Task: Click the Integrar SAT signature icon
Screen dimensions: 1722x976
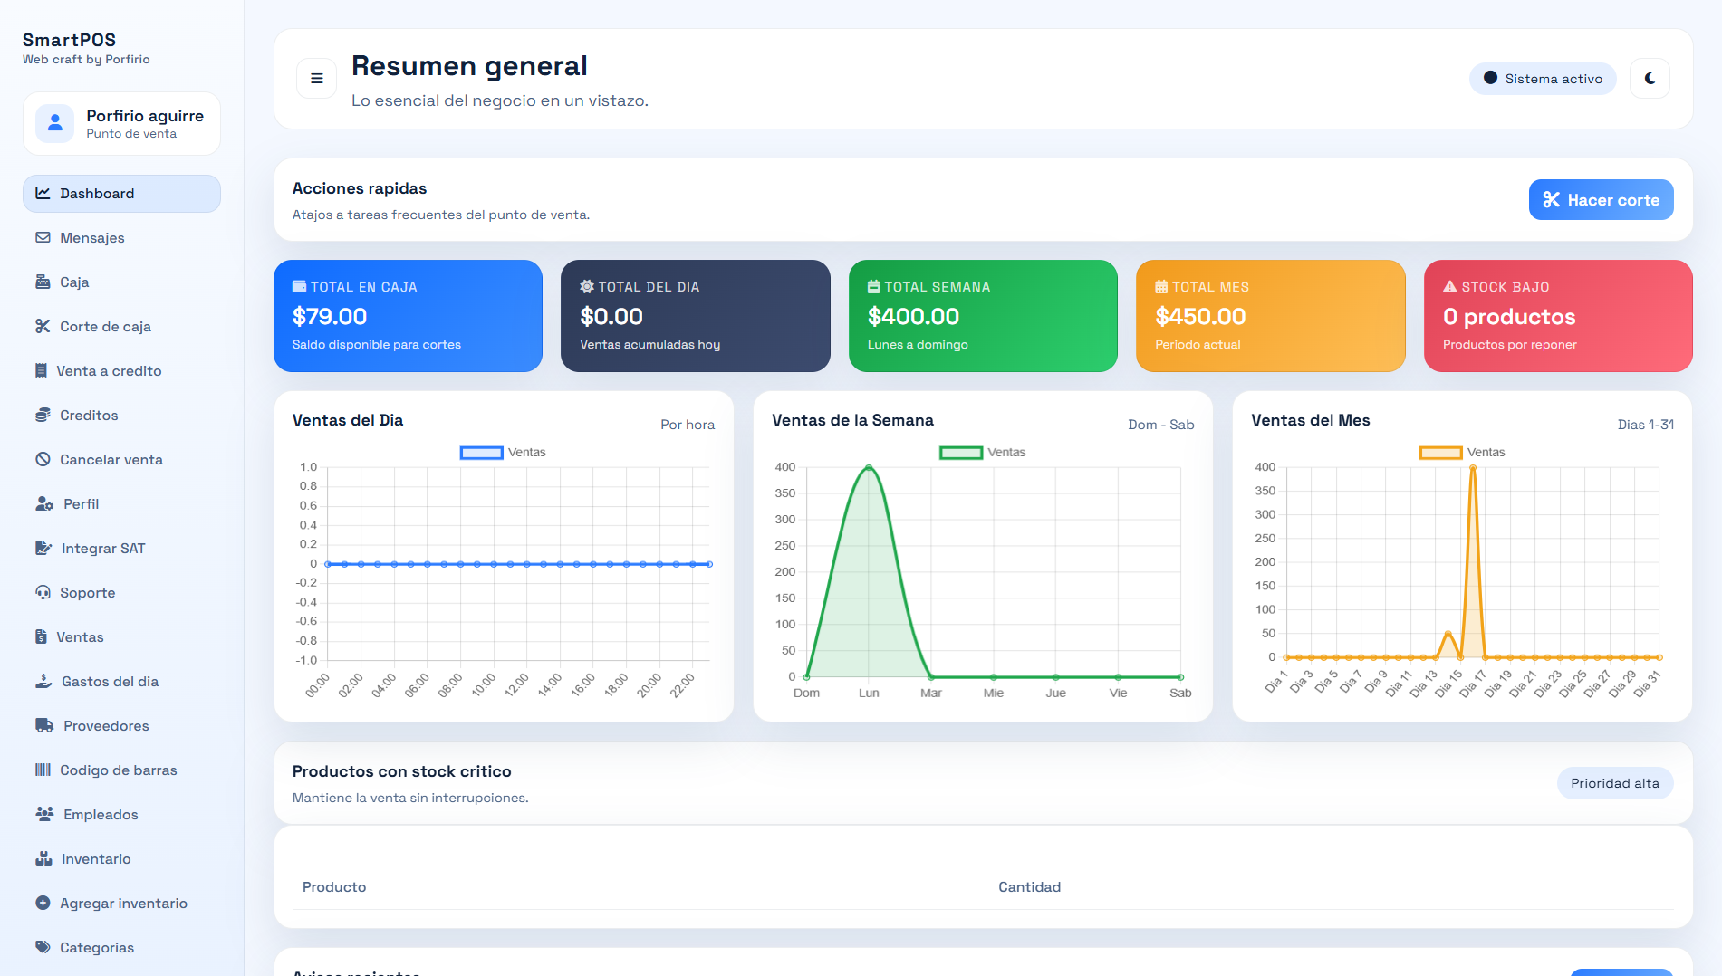Action: pos(43,549)
